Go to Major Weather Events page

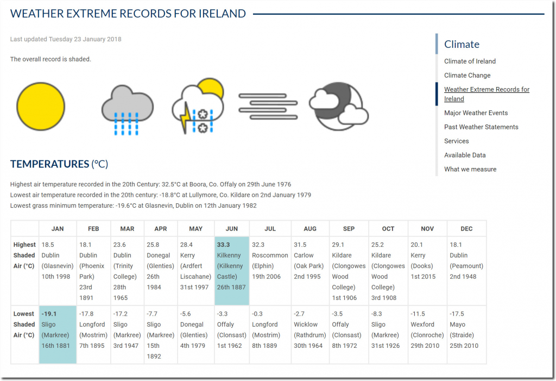(x=476, y=113)
